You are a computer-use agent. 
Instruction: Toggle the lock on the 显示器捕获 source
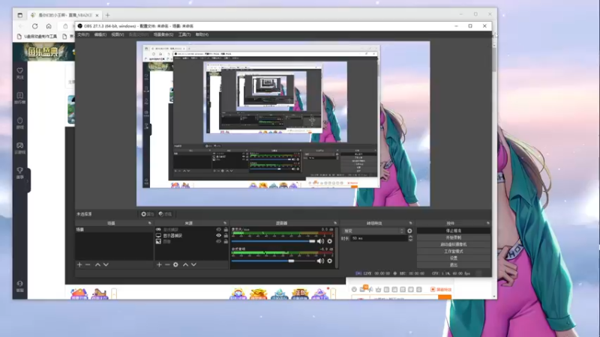click(x=226, y=235)
